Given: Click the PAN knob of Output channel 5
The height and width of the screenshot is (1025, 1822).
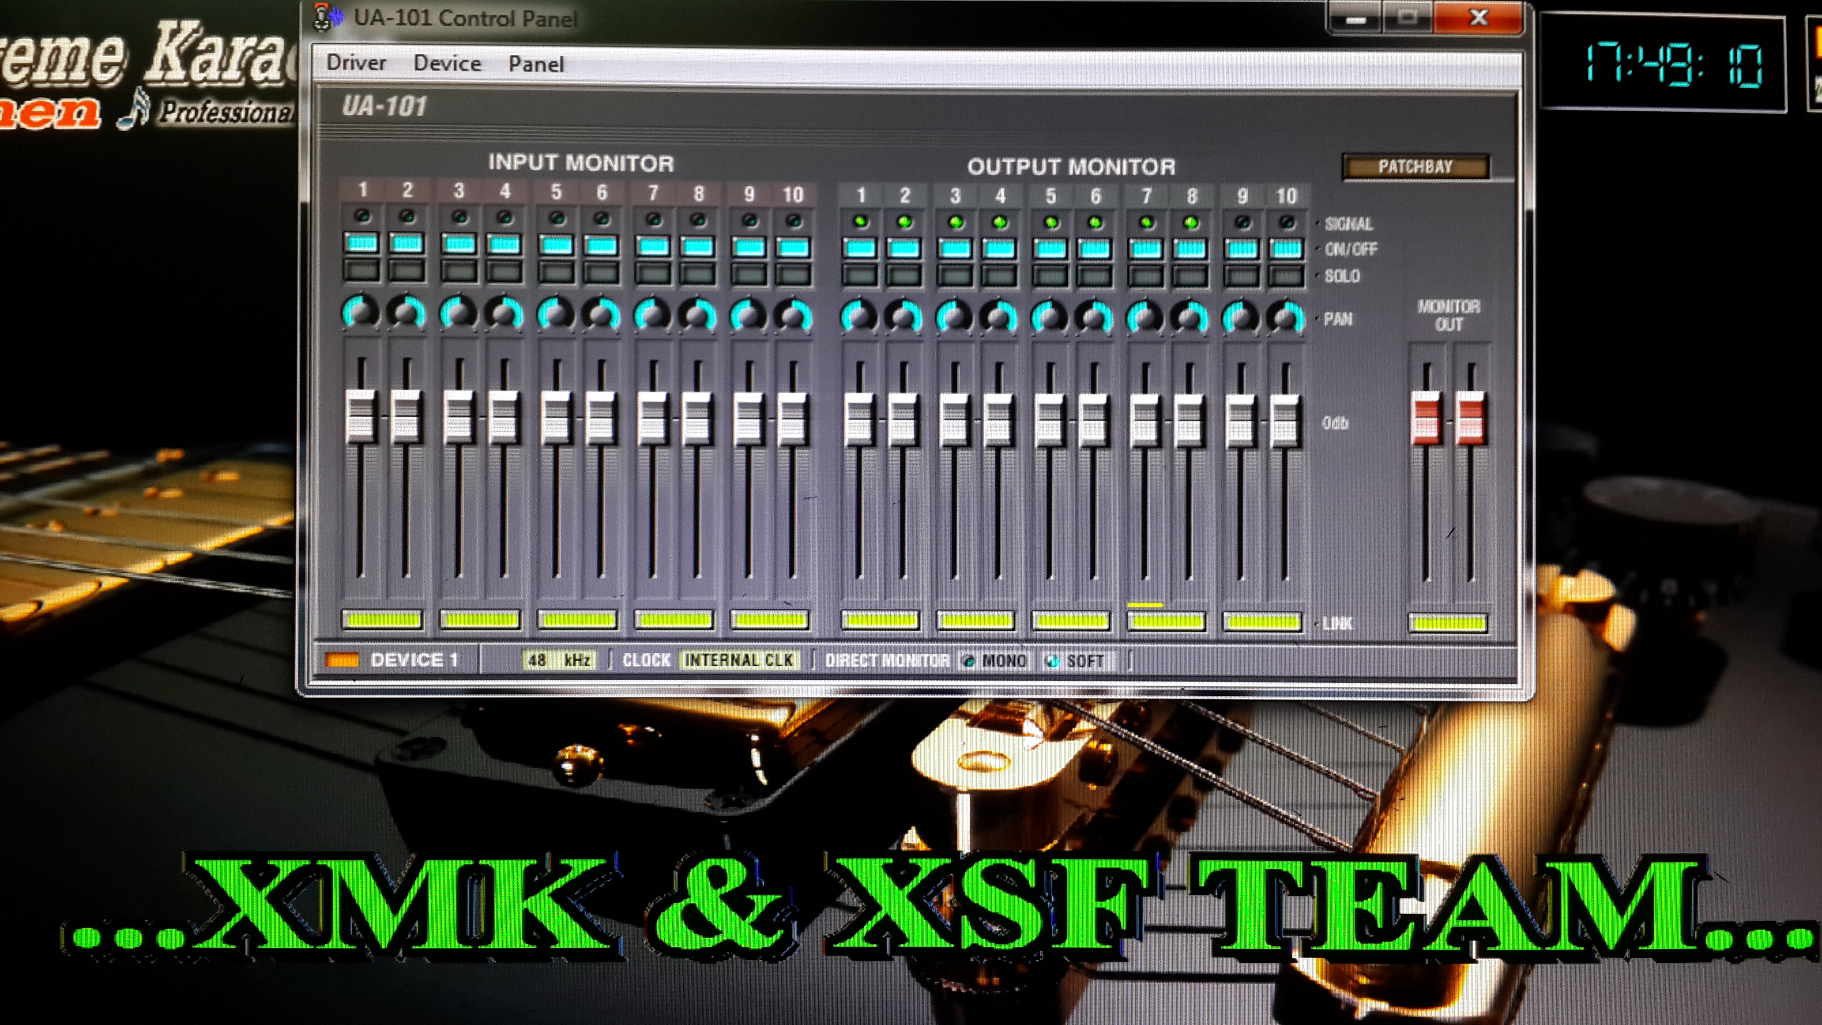Looking at the screenshot, I should (1050, 318).
